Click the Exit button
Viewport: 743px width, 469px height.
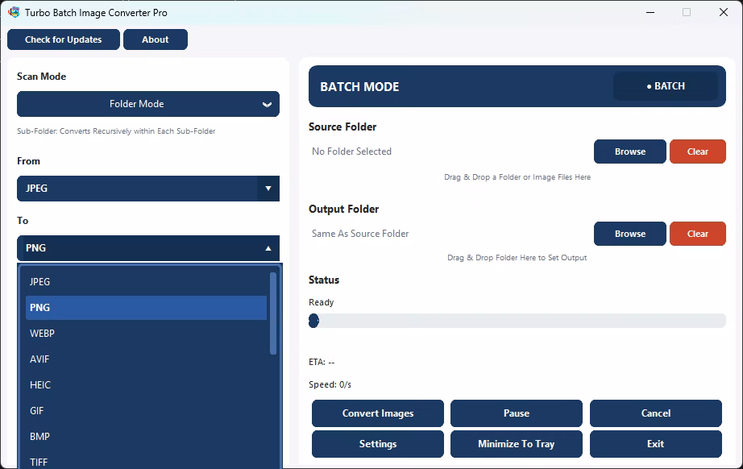point(656,444)
